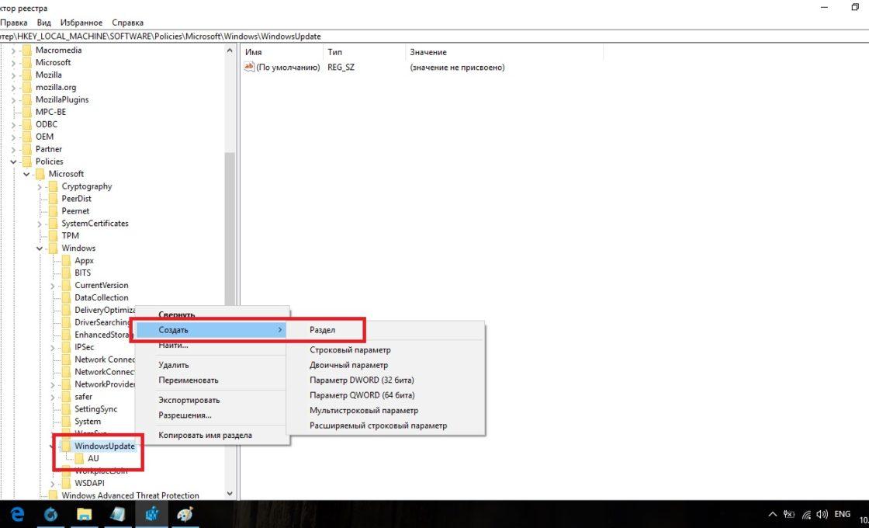
Task: Open the Правка menu
Action: (14, 23)
